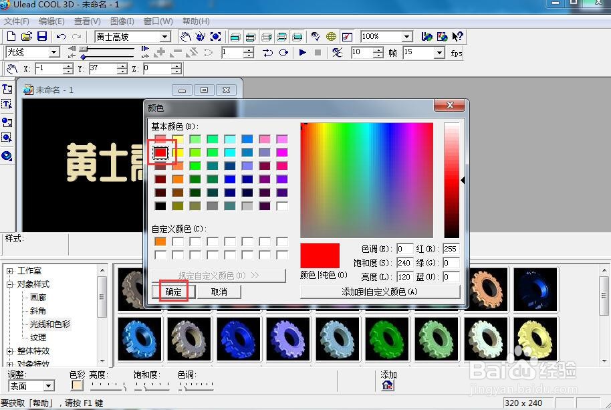
Task: Click the Edit text tool icon
Action: pos(7,104)
